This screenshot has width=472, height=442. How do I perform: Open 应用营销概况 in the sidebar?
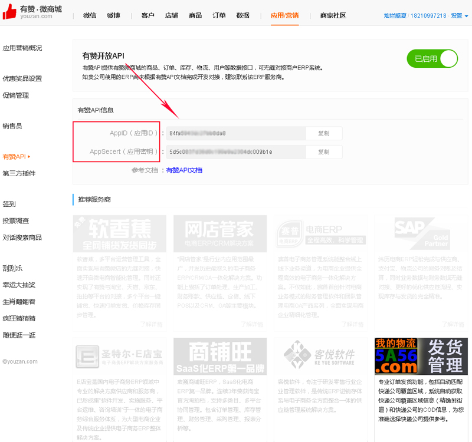tap(22, 48)
